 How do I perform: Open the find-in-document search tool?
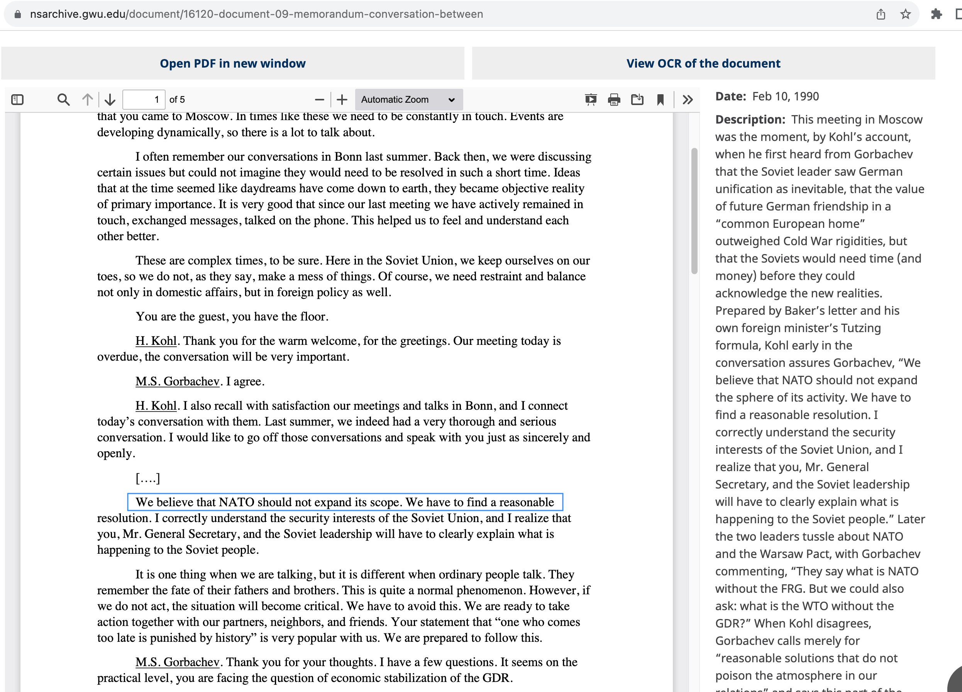tap(63, 100)
